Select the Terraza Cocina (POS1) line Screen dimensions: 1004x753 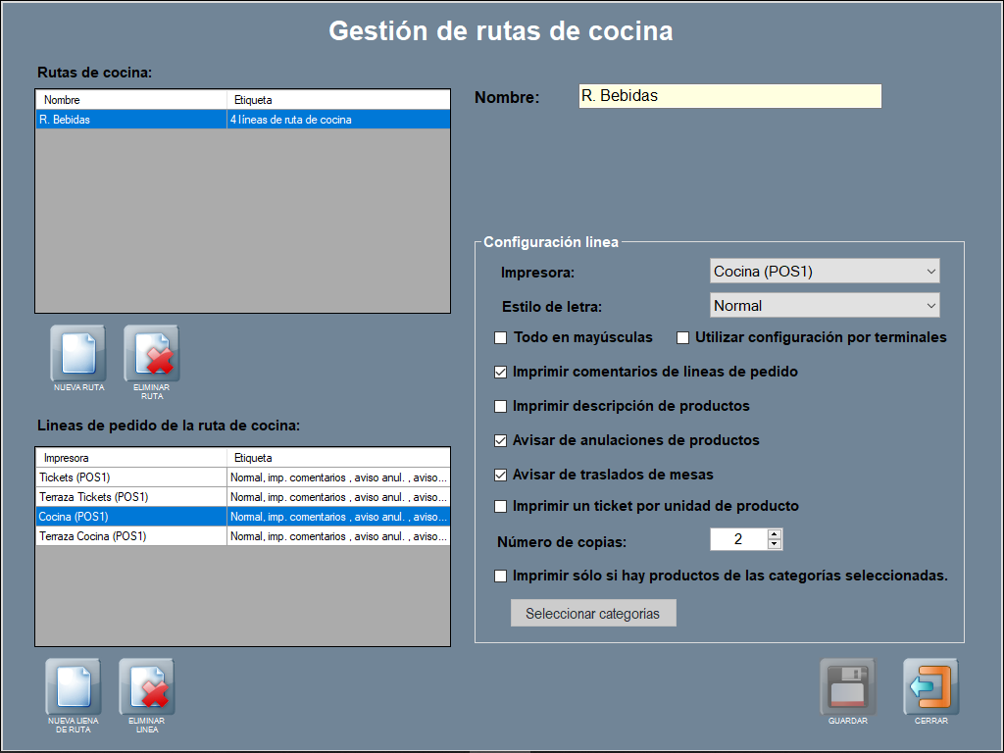pyautogui.click(x=130, y=536)
